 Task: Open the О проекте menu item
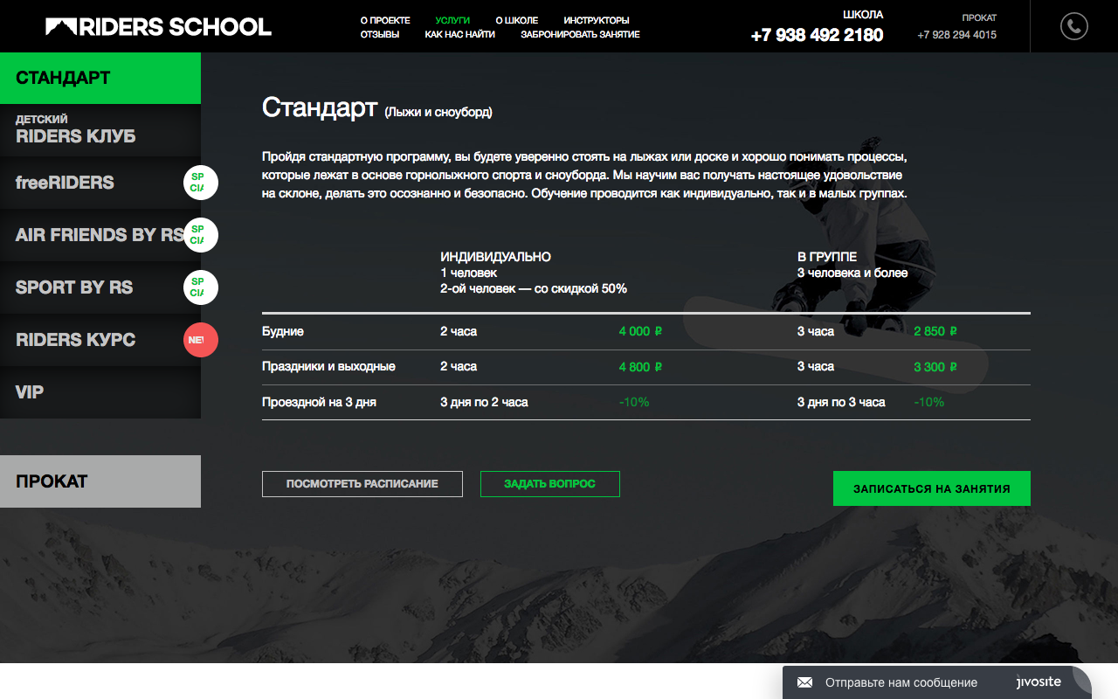click(x=385, y=20)
